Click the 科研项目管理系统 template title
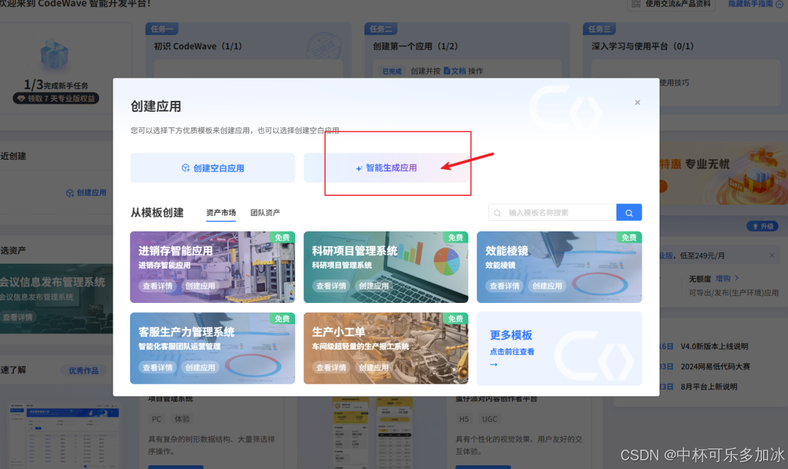This screenshot has height=469, width=788. (x=354, y=251)
